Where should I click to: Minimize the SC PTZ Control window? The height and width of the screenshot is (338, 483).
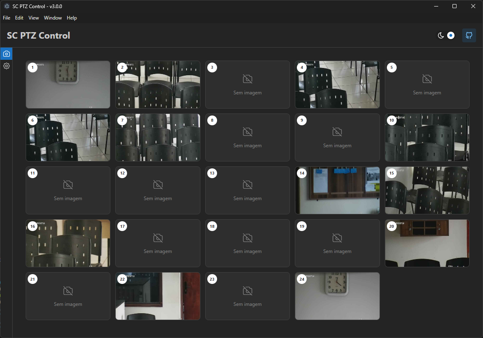[436, 6]
